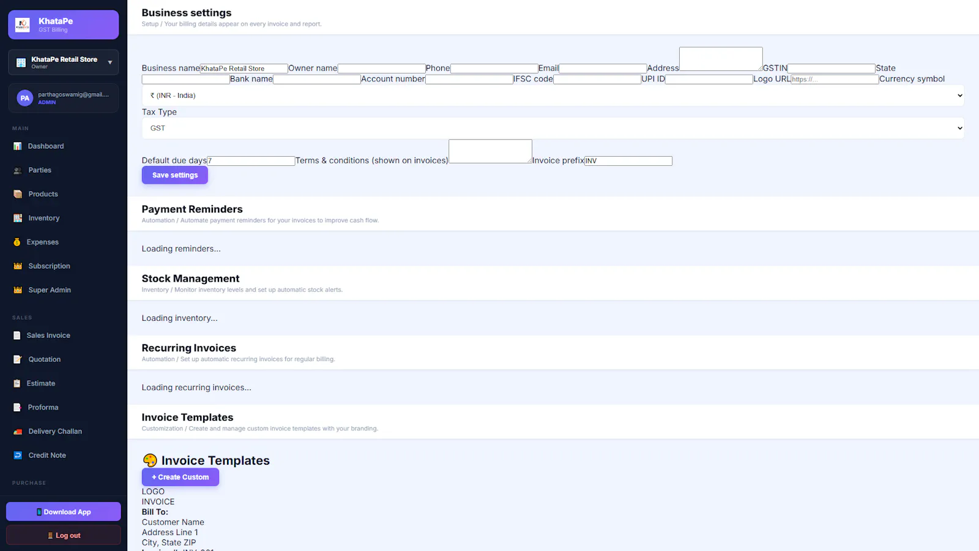The image size is (979, 551).
Task: Click the Subscription crown icon
Action: click(18, 266)
